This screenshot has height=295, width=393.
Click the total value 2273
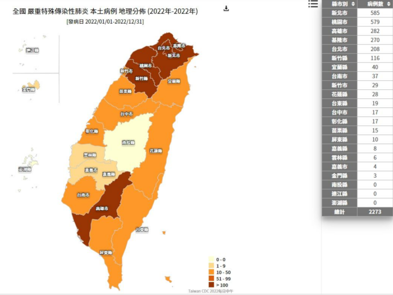(x=375, y=212)
